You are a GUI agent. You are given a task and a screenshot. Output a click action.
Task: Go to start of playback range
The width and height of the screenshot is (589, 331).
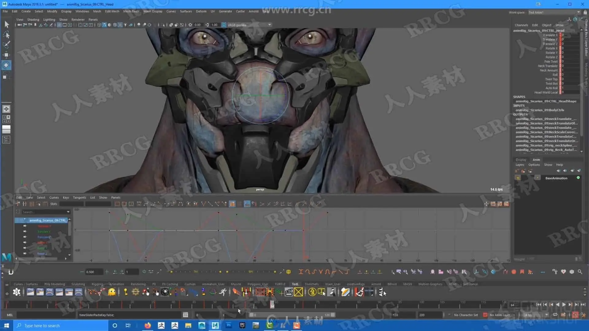(x=538, y=305)
